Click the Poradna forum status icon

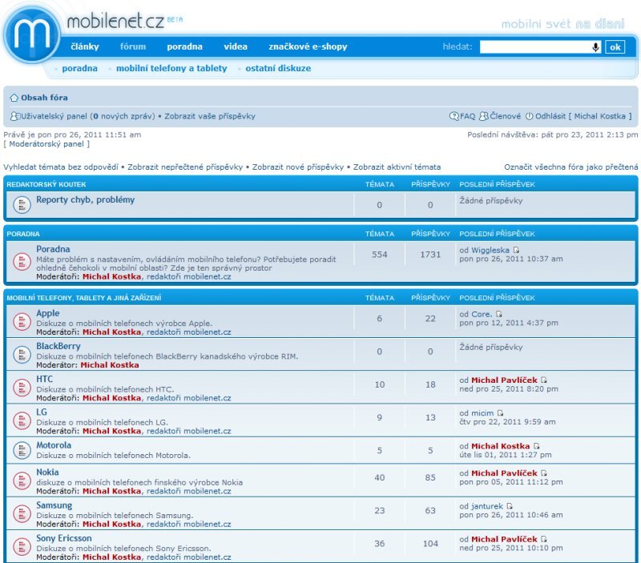(22, 261)
